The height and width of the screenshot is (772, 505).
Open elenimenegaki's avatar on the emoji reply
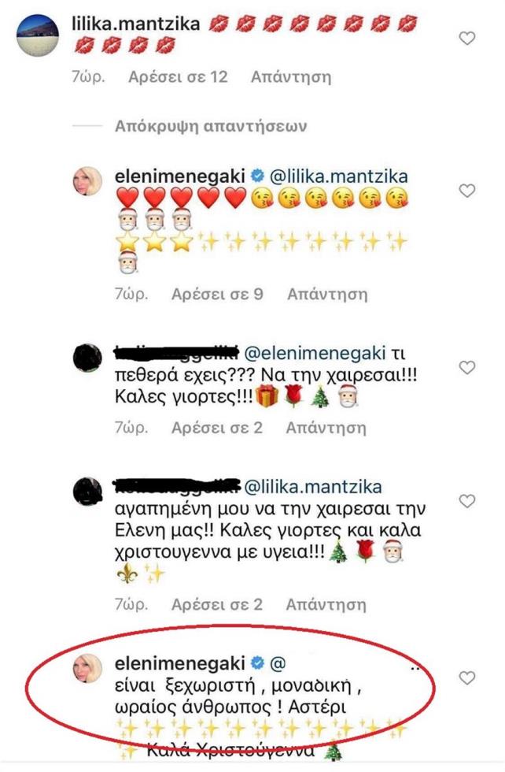tap(87, 181)
